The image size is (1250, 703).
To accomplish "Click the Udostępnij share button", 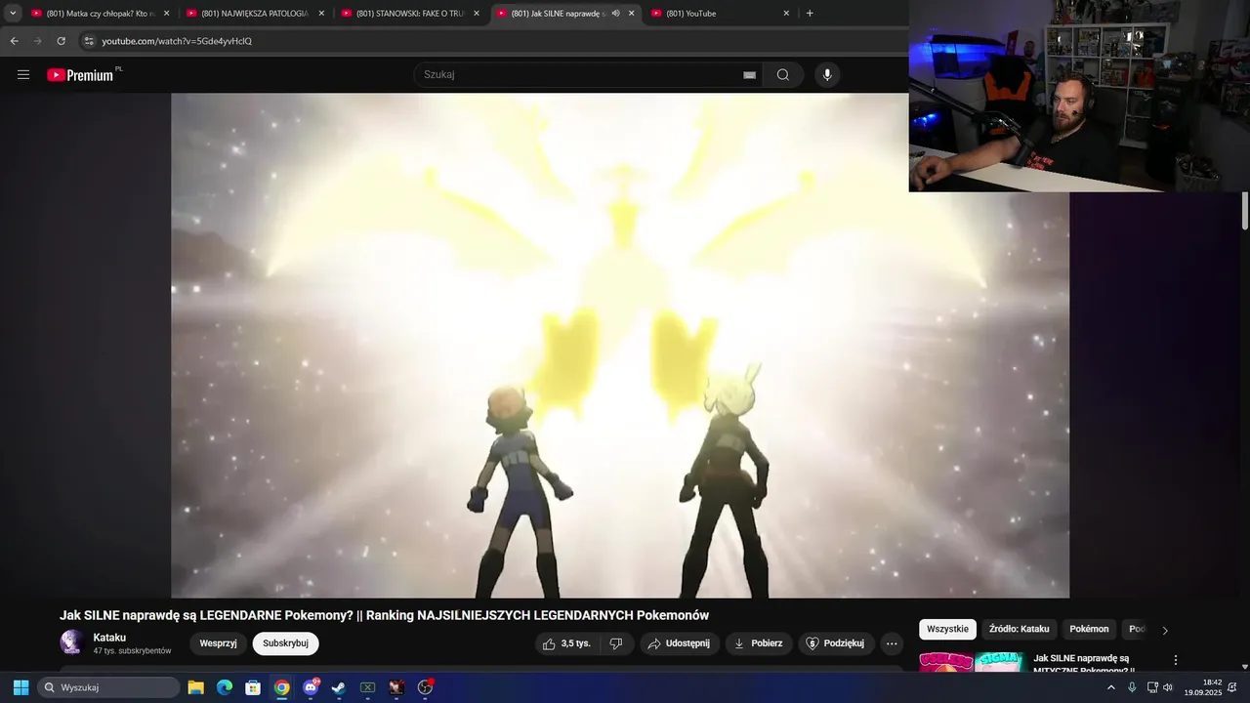I will [x=680, y=643].
